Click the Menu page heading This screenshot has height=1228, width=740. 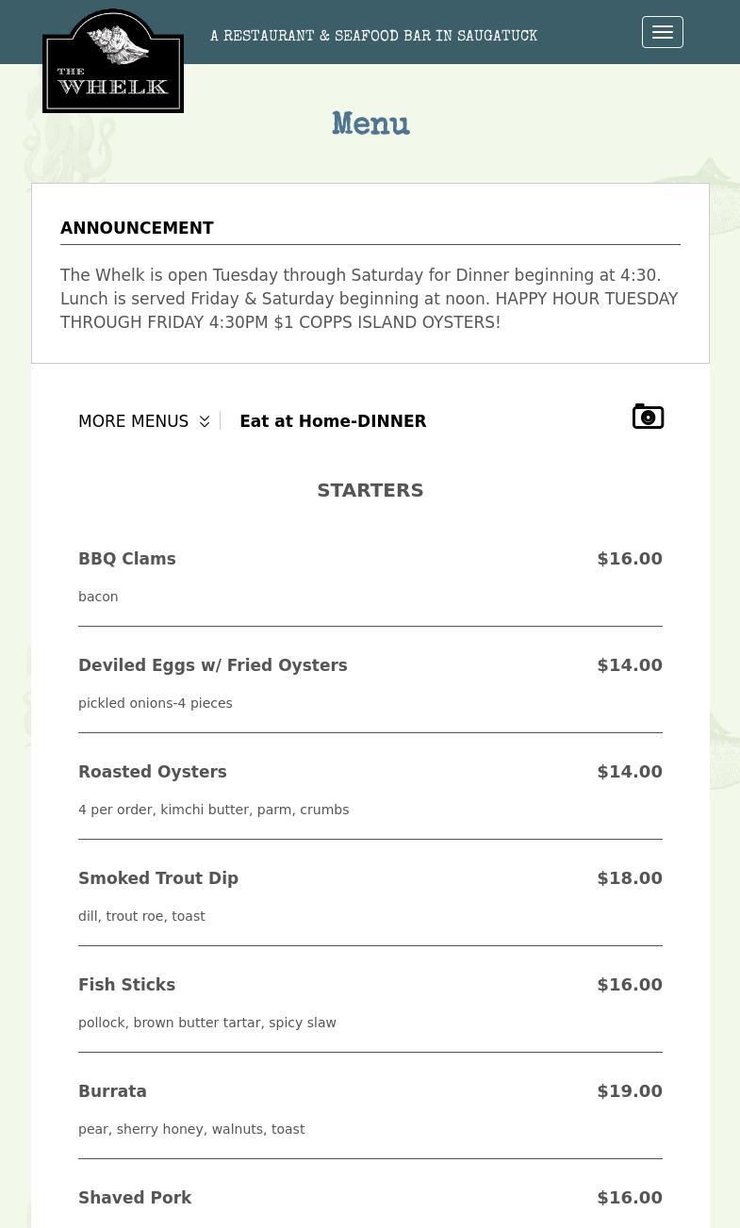click(x=370, y=124)
